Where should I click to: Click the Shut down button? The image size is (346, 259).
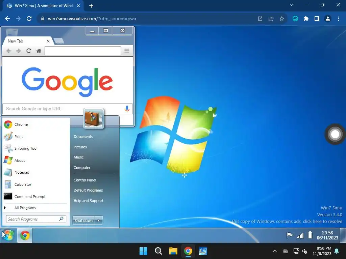pyautogui.click(x=84, y=221)
